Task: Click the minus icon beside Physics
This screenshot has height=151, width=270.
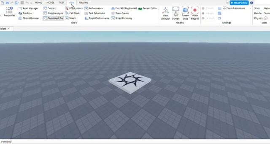Action: point(266,18)
